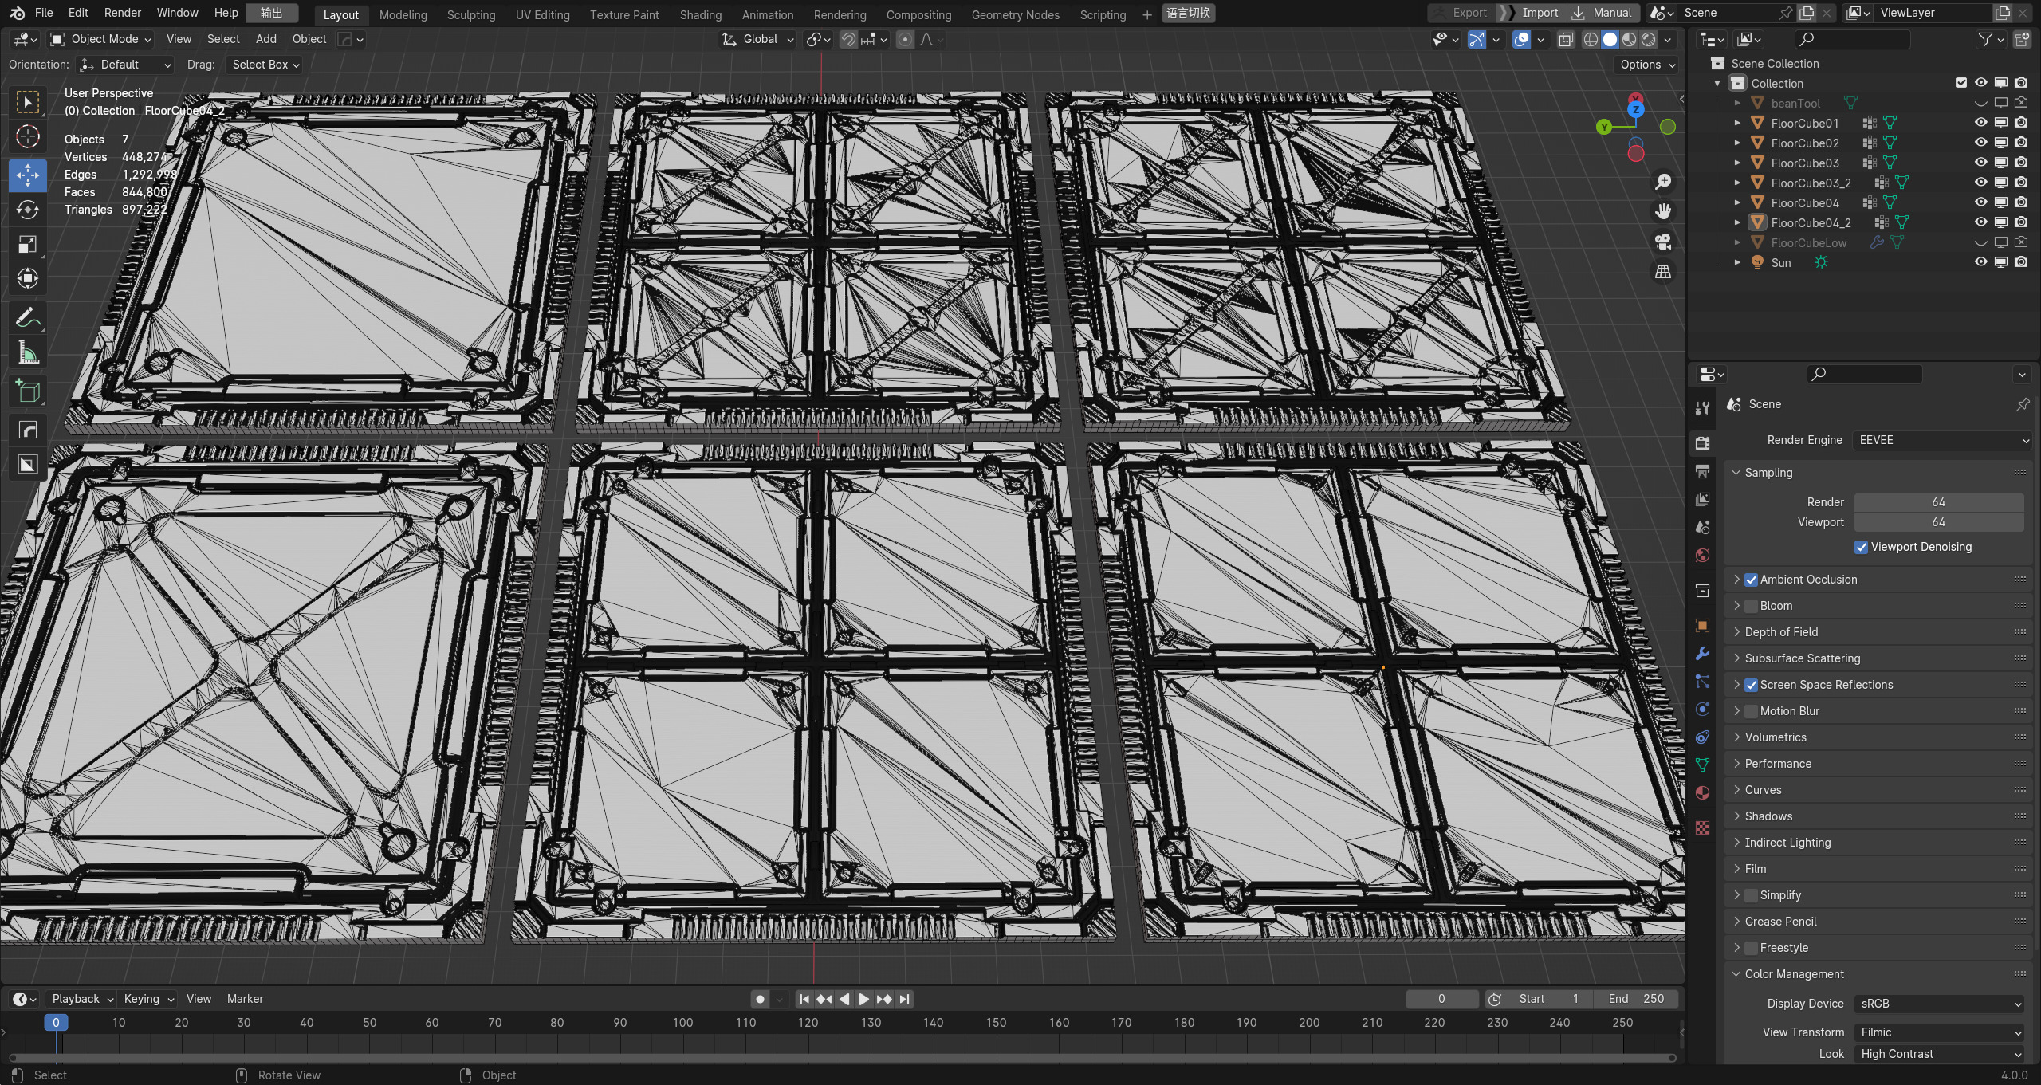The image size is (2041, 1085).
Task: Adjust Viewport samples slider value
Action: pos(1939,522)
